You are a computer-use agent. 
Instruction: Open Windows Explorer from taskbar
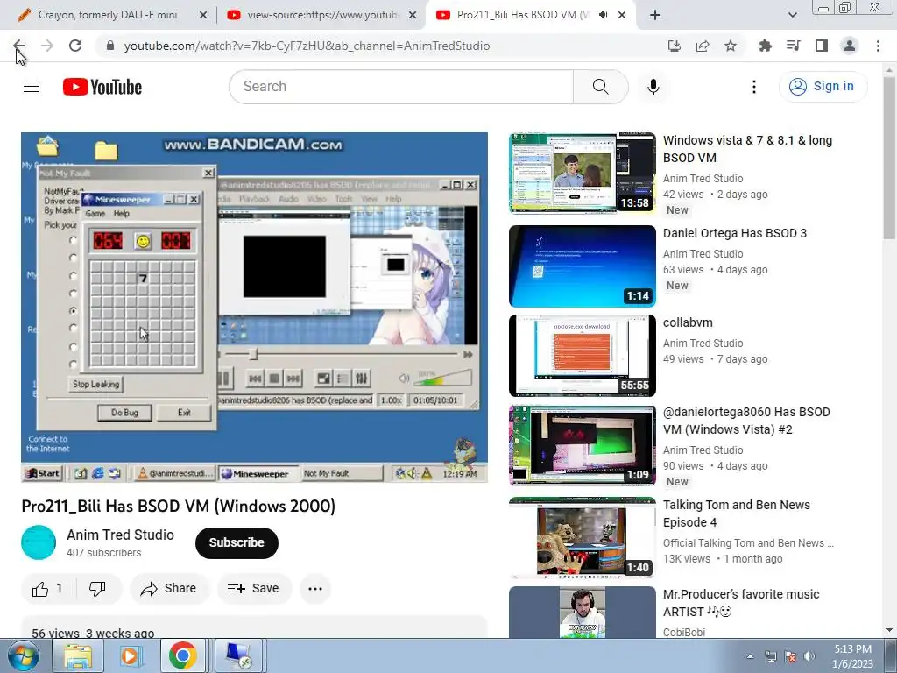(x=78, y=655)
